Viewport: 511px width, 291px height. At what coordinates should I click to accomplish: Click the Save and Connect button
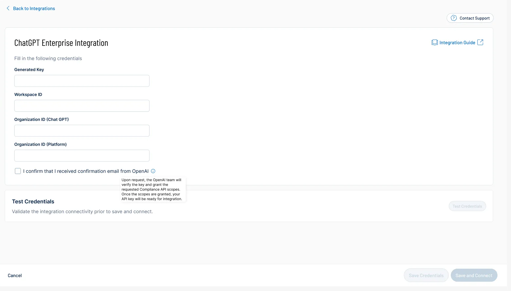click(474, 276)
